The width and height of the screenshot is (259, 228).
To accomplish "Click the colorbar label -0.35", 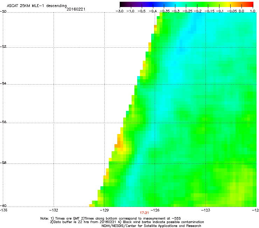I will click(164, 11).
